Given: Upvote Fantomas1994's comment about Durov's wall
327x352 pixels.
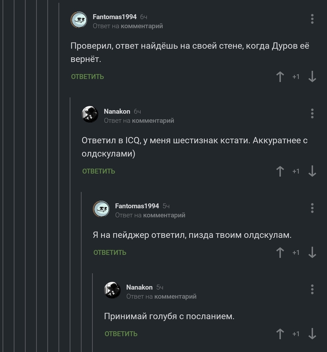Looking at the screenshot, I should [280, 77].
